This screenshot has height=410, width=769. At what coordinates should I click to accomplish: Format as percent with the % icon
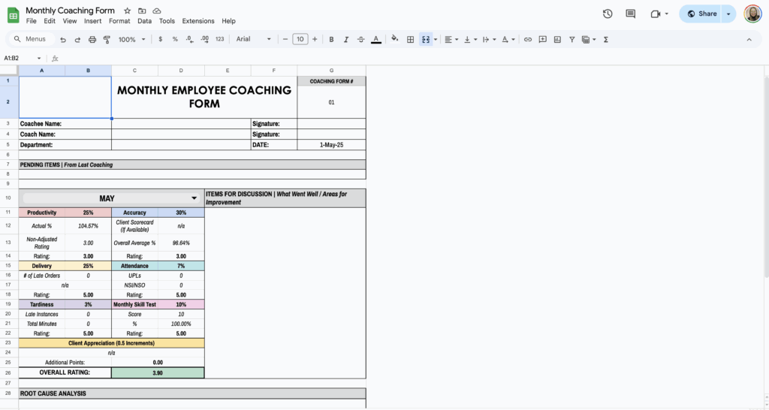pyautogui.click(x=175, y=39)
